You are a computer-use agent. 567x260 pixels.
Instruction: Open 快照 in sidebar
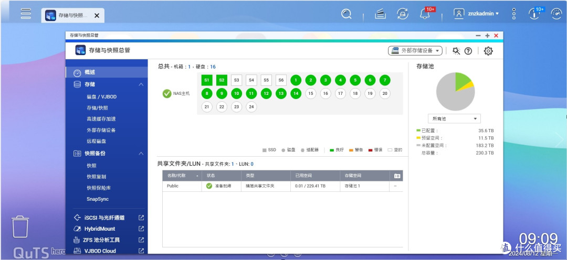pyautogui.click(x=91, y=166)
